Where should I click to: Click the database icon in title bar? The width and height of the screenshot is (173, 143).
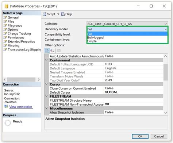point(6,6)
